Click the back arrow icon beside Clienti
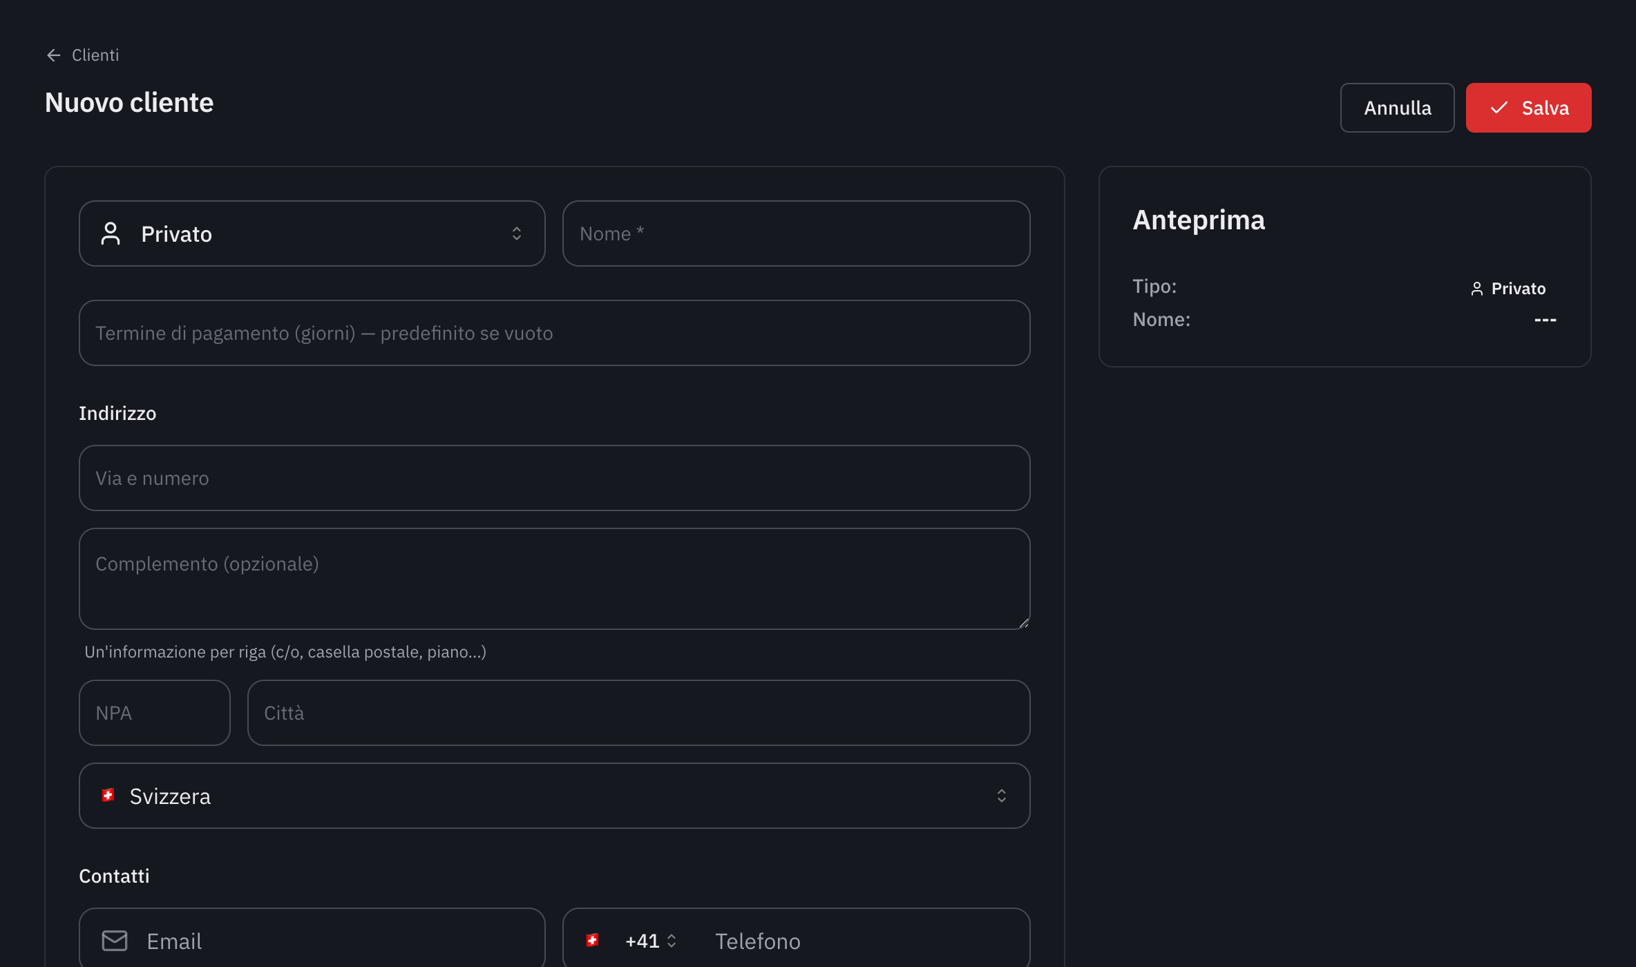This screenshot has width=1636, height=967. tap(54, 55)
